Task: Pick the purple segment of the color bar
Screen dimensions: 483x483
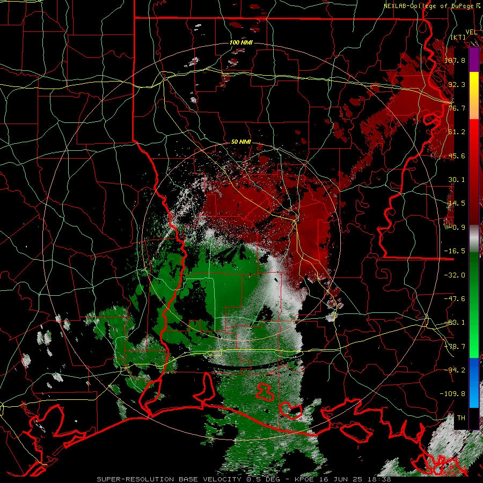Action: pos(474,60)
